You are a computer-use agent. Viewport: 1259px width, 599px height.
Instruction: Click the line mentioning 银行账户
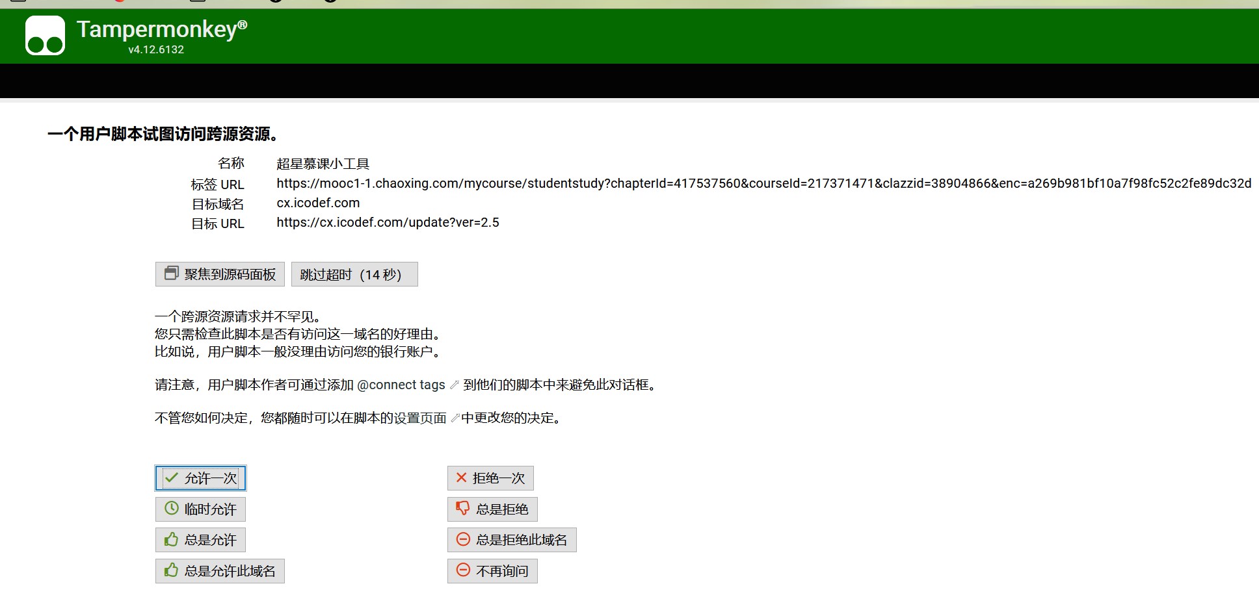[299, 352]
